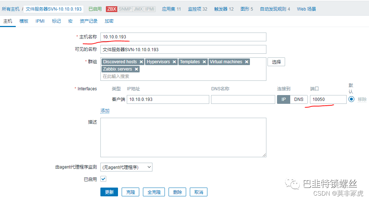Click the ZBX availability indicator
Screen dimensions: 369x200
[111, 9]
